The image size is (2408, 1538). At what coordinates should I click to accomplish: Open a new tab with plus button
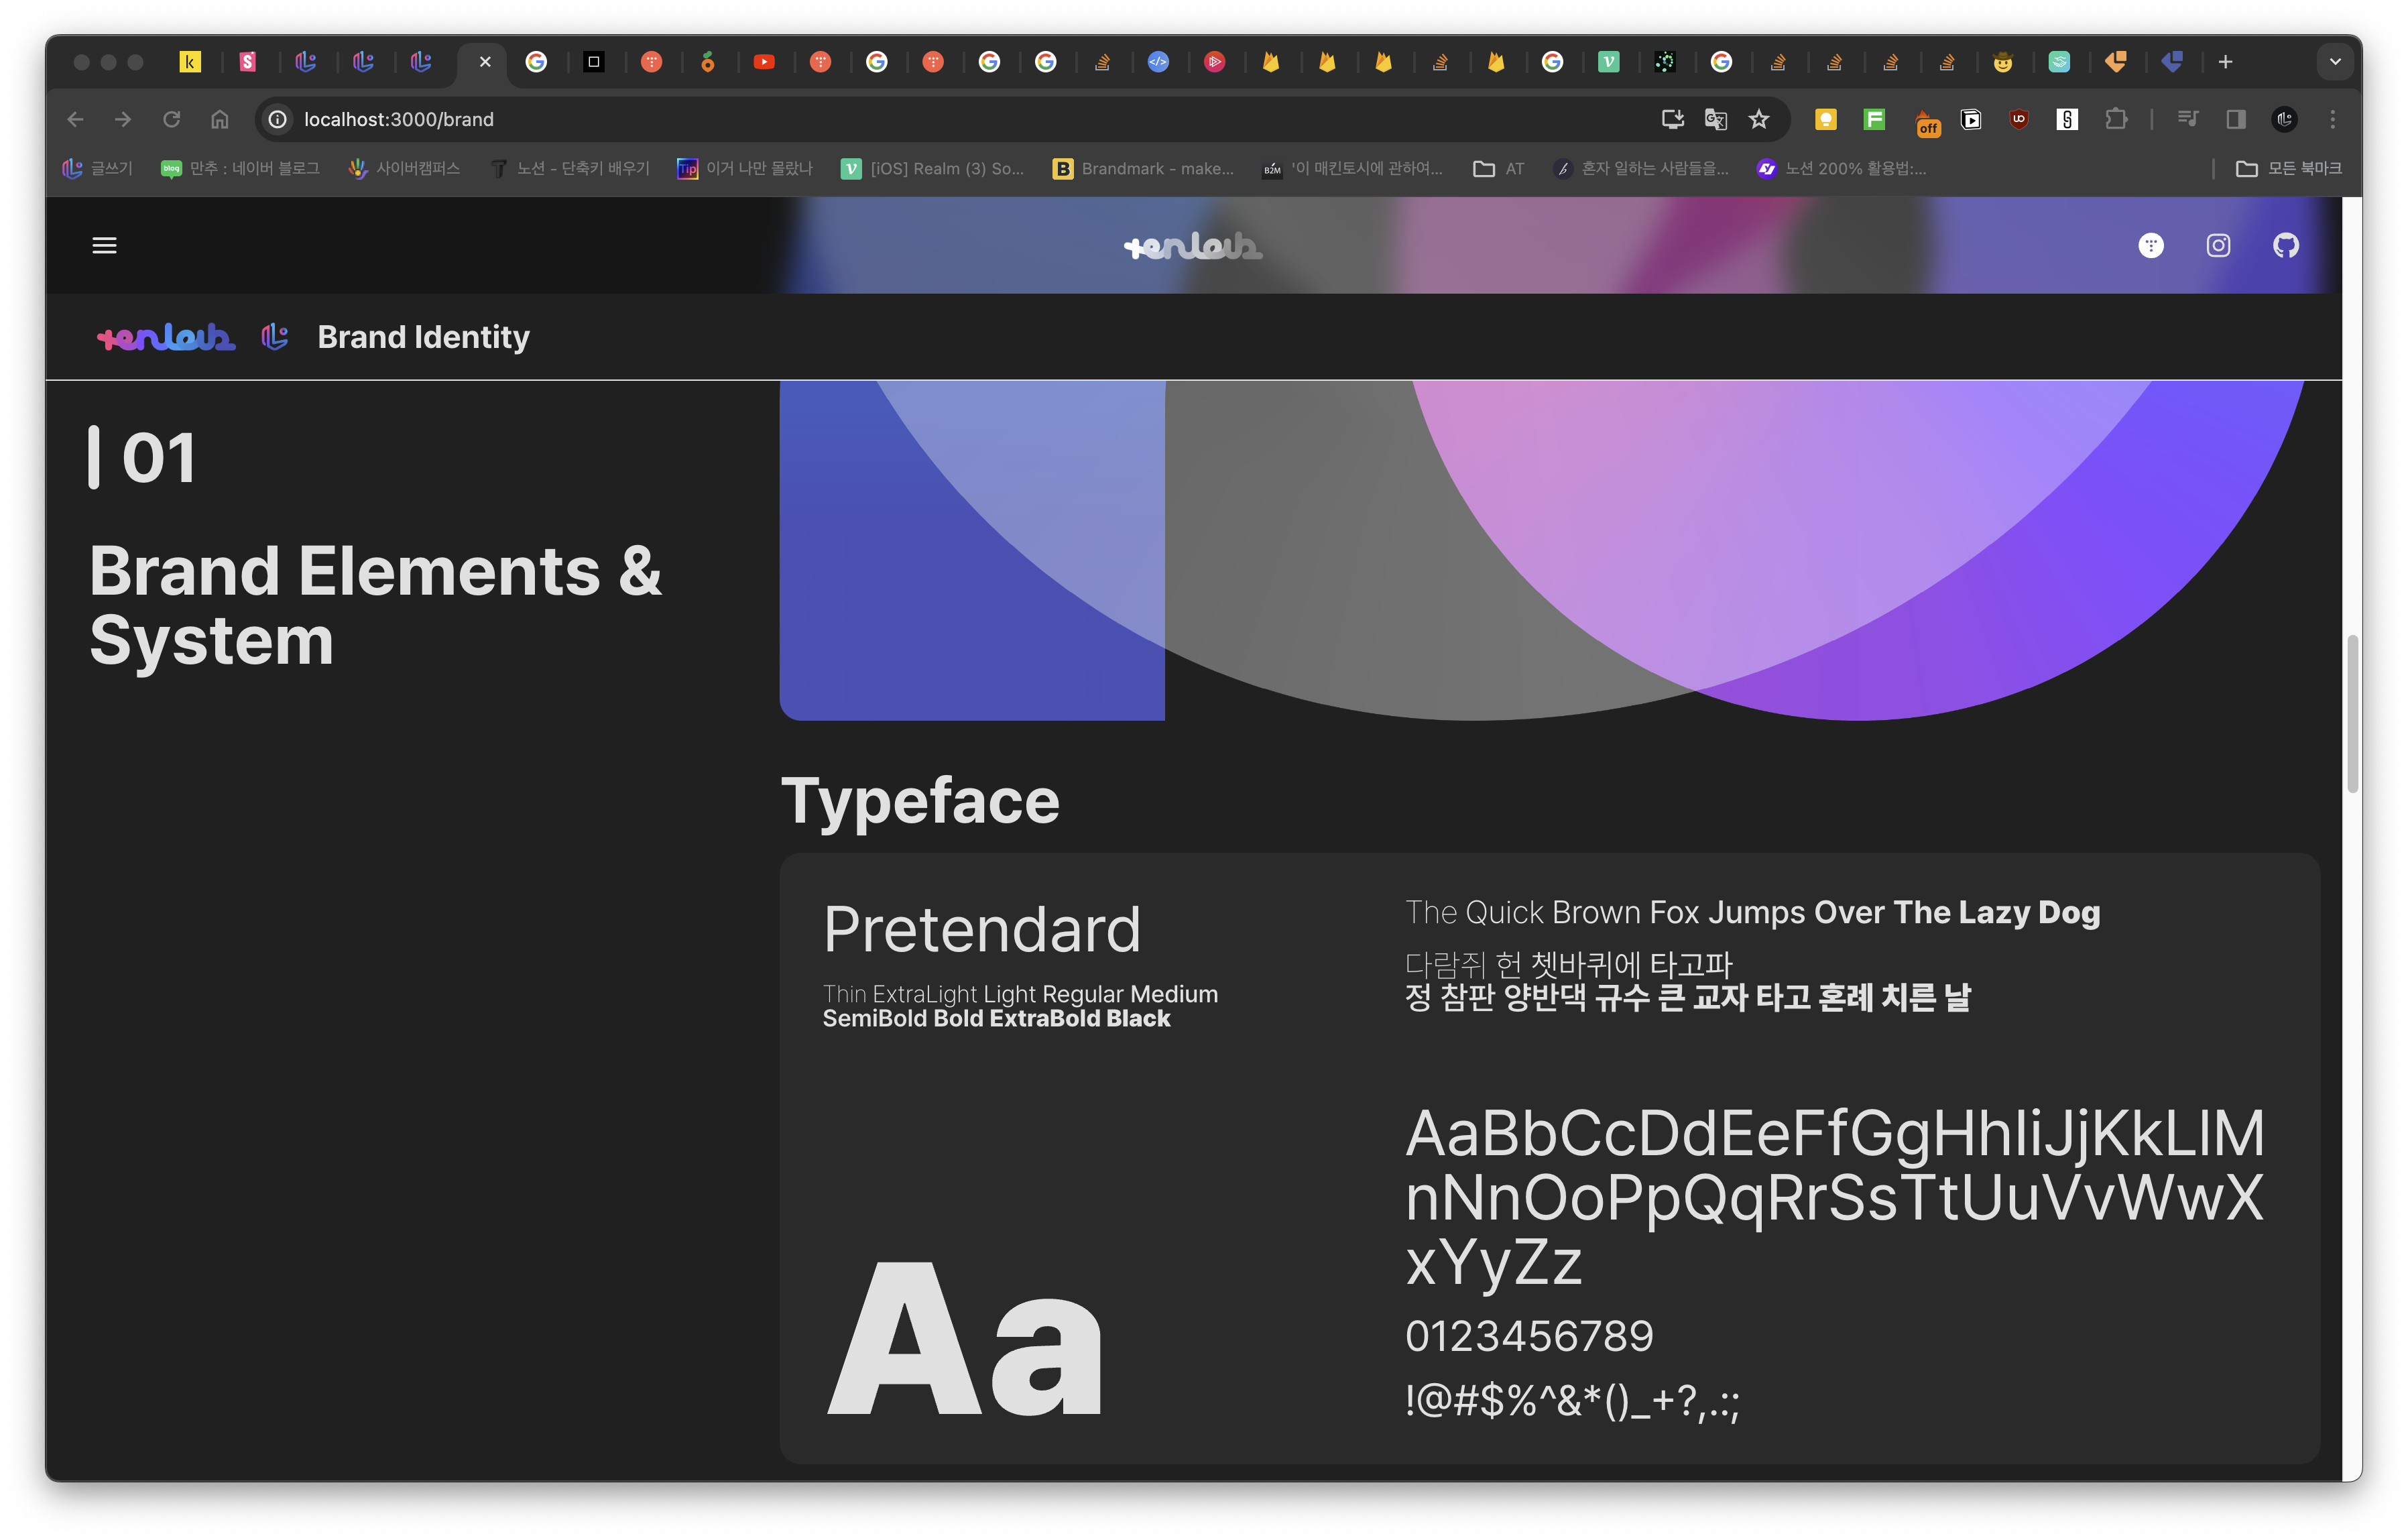(x=2225, y=62)
